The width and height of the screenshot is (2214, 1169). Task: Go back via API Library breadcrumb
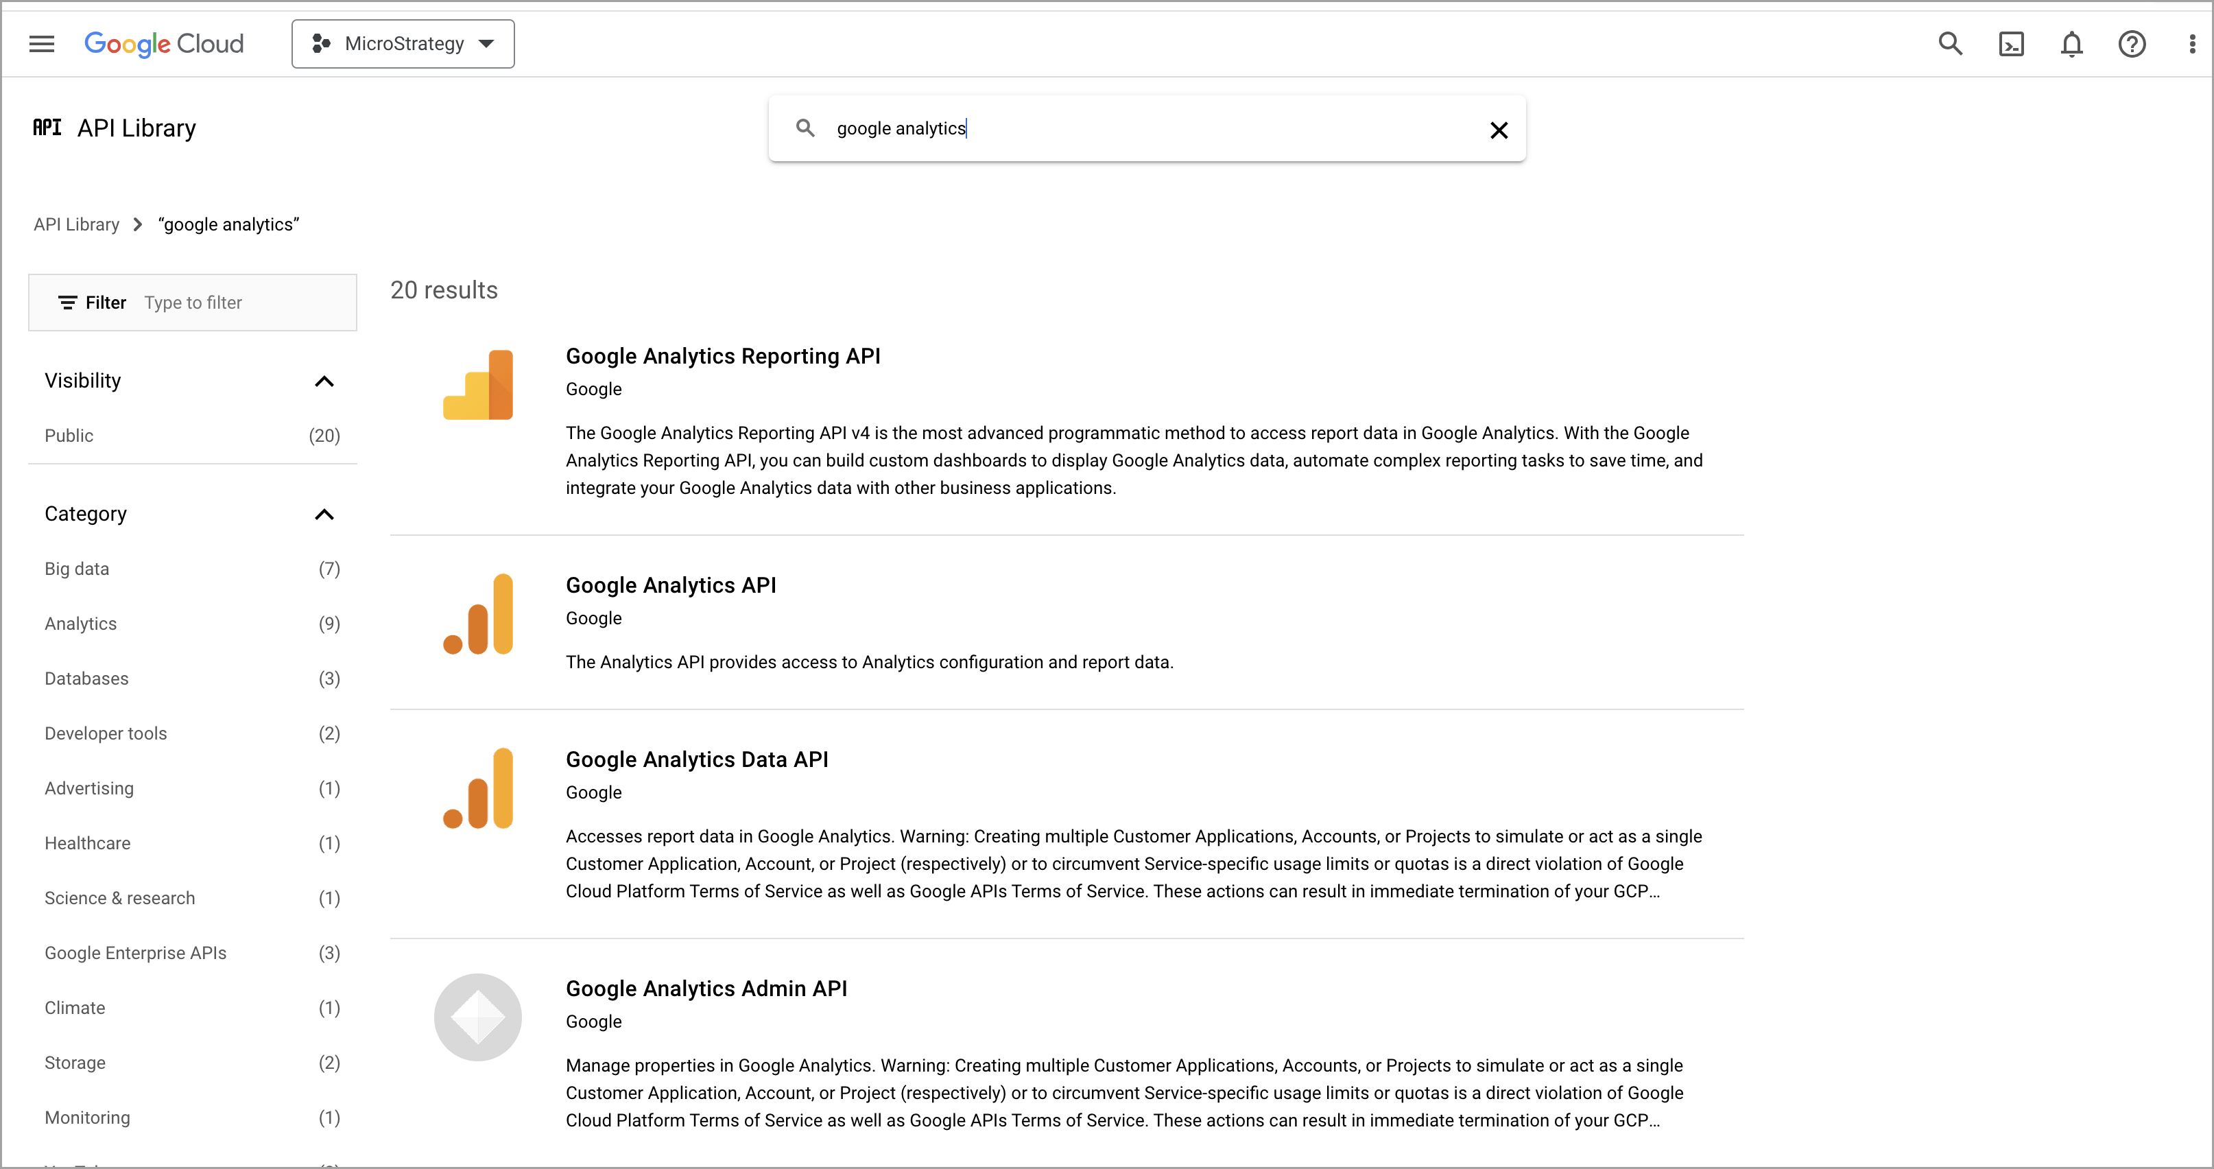point(77,224)
